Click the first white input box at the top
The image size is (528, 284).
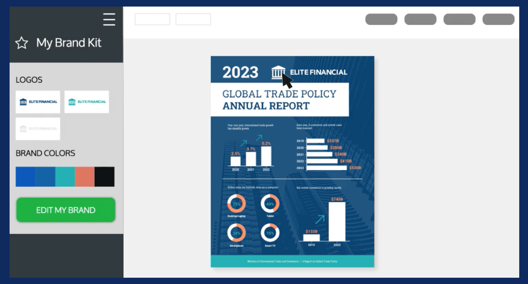152,19
